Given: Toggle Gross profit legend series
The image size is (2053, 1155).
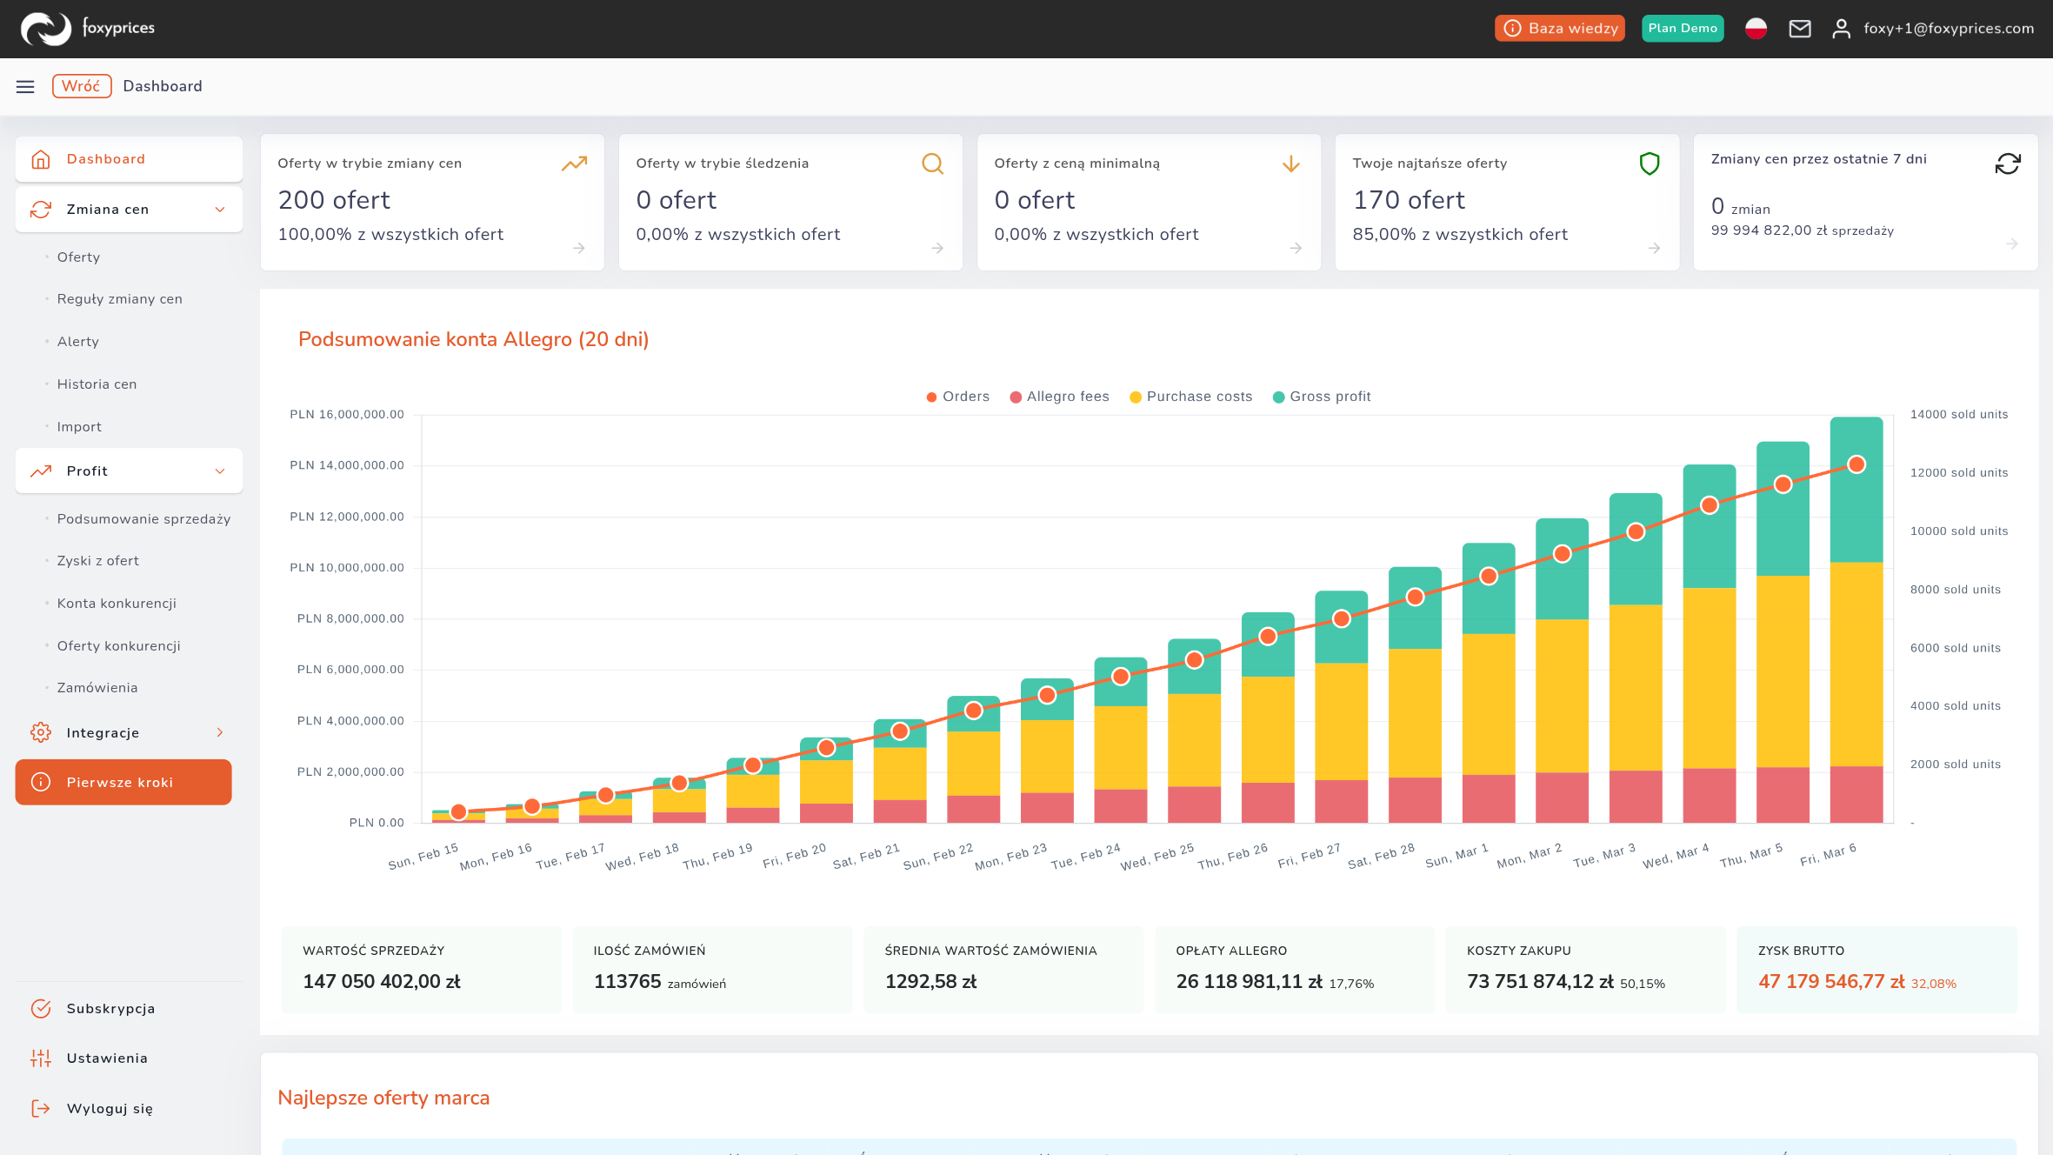Looking at the screenshot, I should pyautogui.click(x=1322, y=397).
